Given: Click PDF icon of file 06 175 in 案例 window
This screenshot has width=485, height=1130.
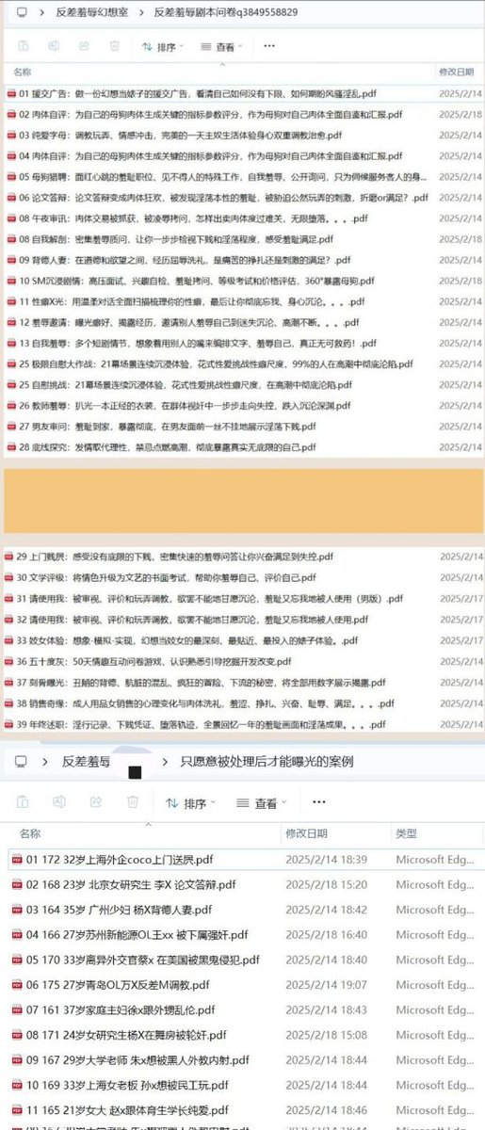Looking at the screenshot, I should coord(16,985).
